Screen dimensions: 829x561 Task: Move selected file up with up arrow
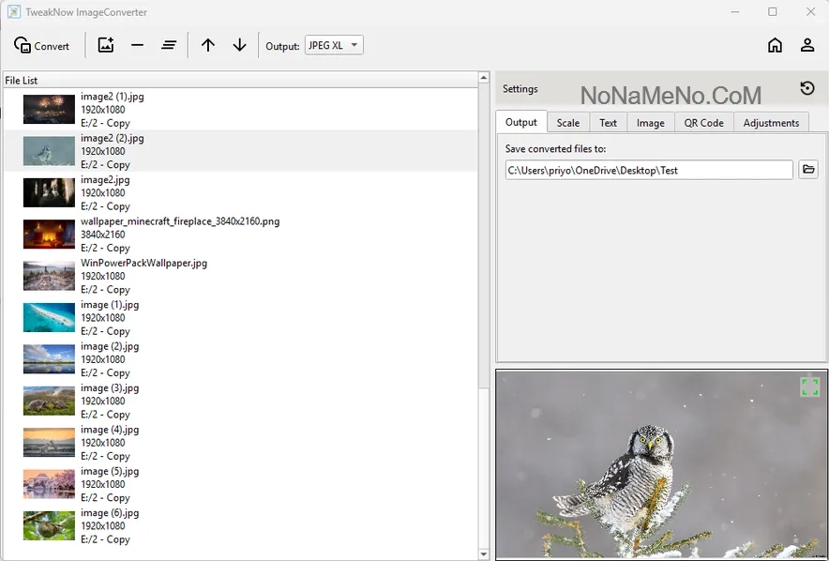click(208, 45)
